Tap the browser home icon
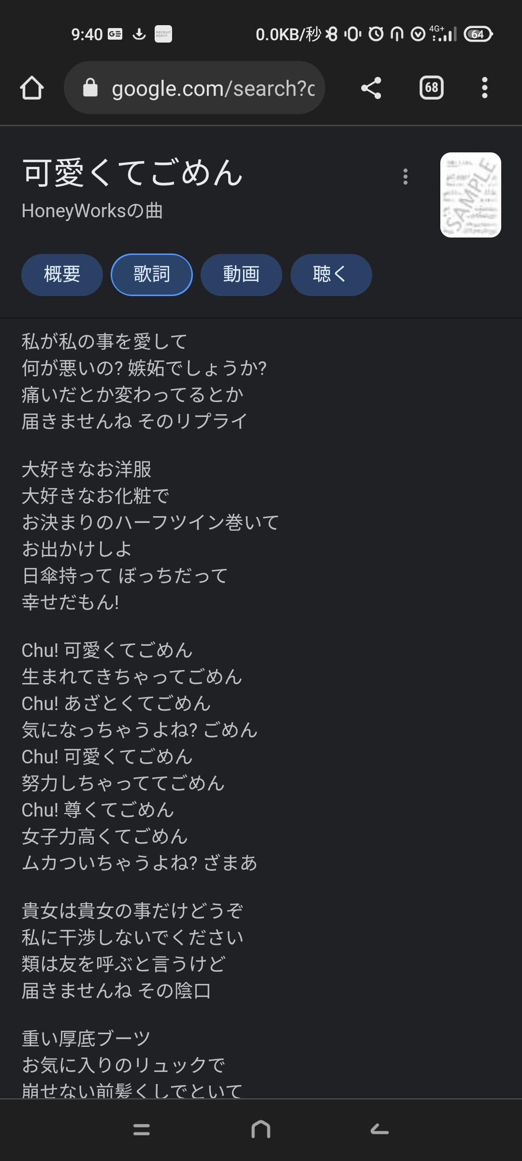Screen dimensions: 522x1161 click(32, 88)
